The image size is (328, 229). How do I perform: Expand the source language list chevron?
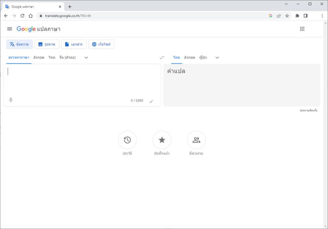click(x=86, y=58)
